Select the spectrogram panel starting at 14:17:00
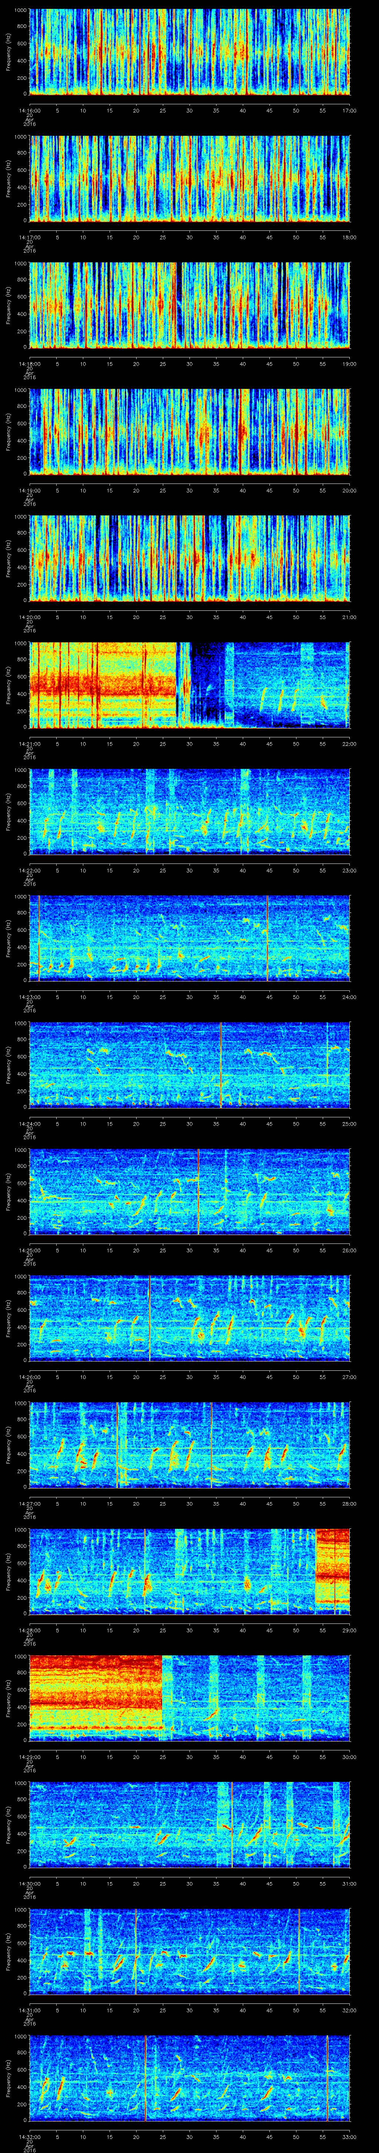The height and width of the screenshot is (2153, 379). coord(190,178)
